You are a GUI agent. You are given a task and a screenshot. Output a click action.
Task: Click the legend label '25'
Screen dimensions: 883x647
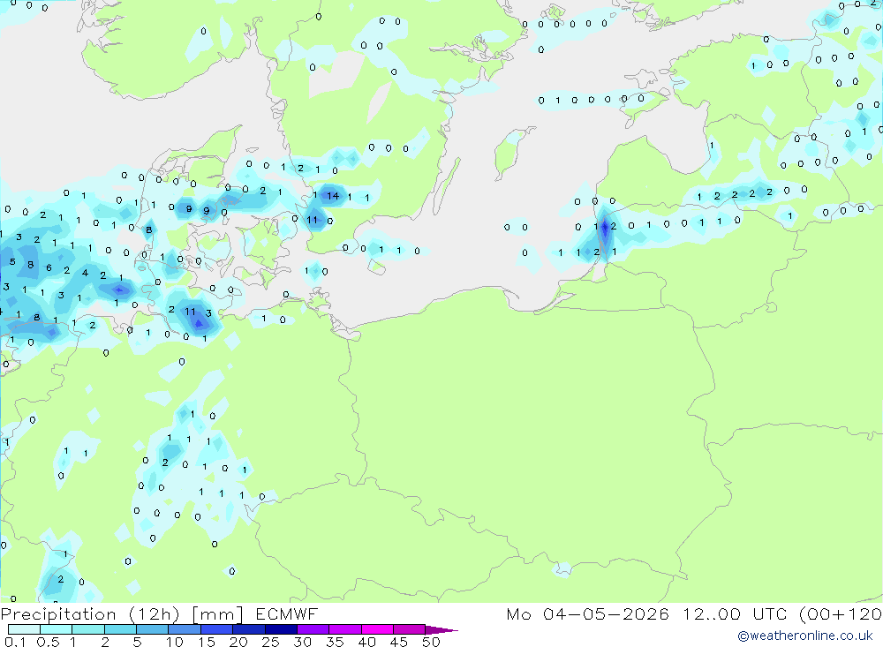tap(271, 642)
